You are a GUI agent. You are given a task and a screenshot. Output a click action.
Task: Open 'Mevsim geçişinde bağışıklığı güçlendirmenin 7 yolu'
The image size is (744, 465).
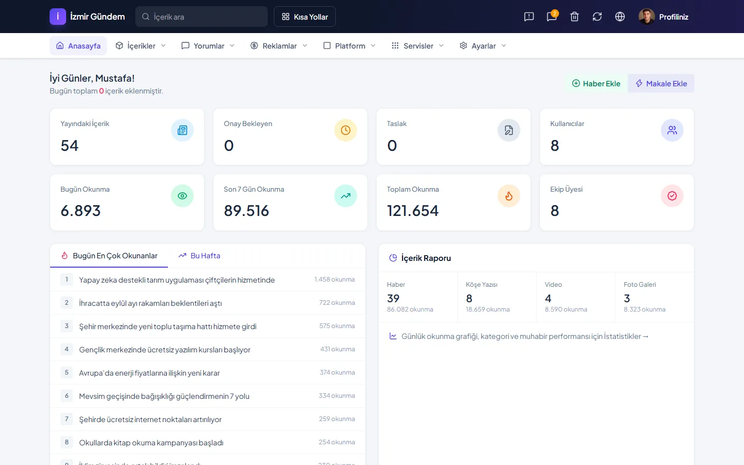coord(164,396)
